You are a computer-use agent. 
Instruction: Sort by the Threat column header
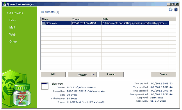86,19
